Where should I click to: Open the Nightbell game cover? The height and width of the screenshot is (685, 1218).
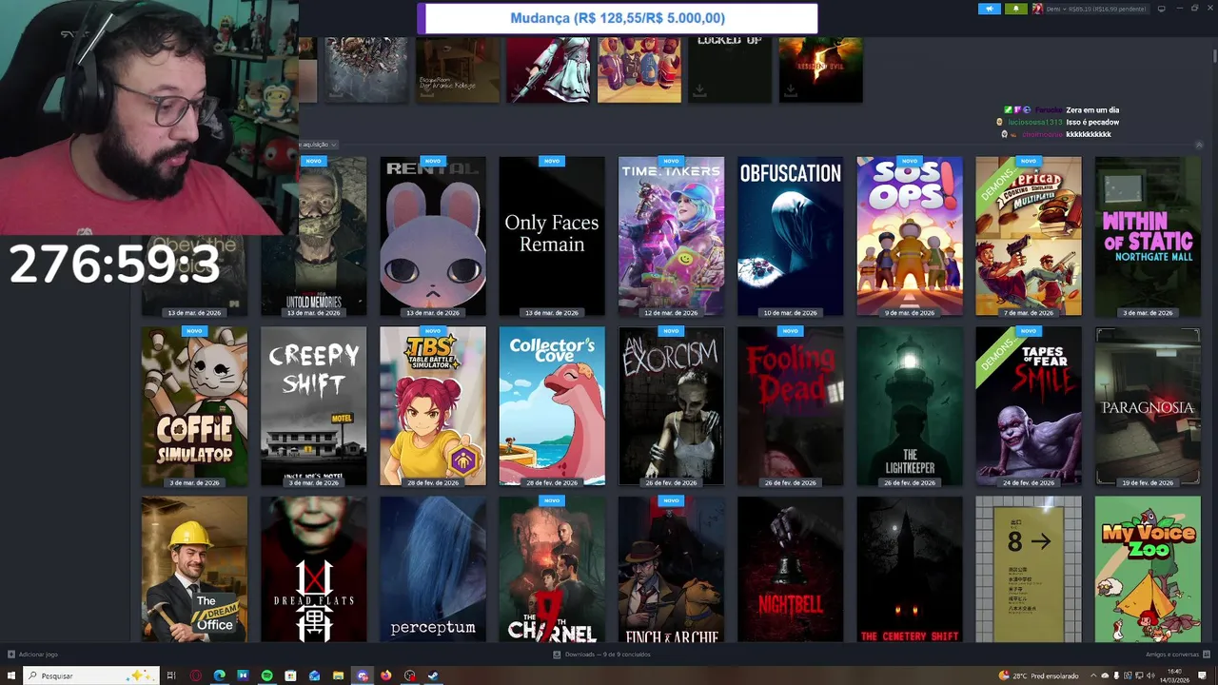[x=790, y=569]
